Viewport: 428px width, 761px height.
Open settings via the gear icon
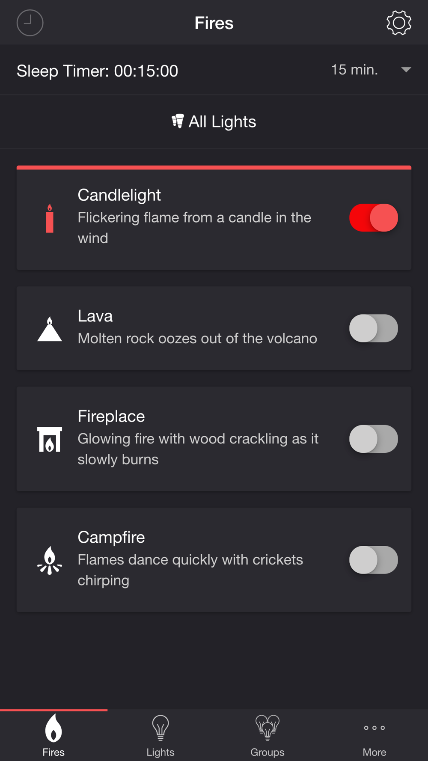[399, 23]
